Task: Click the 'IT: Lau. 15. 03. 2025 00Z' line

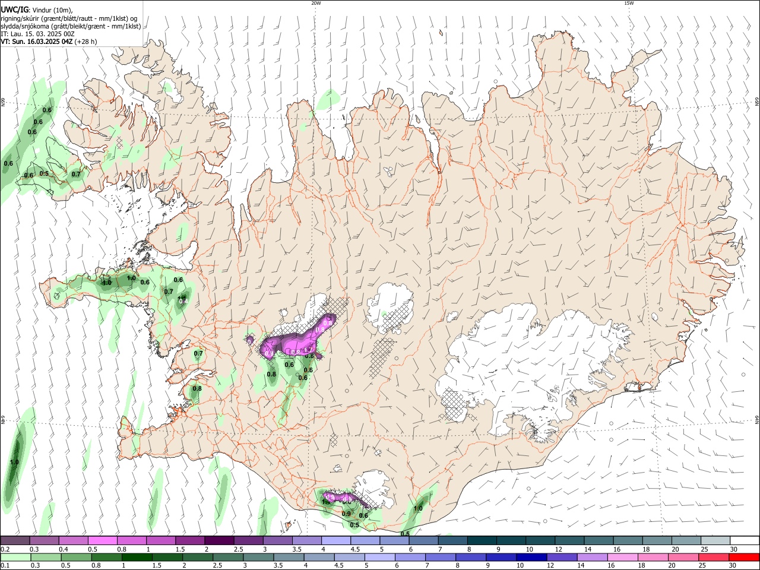Action: 37,34
